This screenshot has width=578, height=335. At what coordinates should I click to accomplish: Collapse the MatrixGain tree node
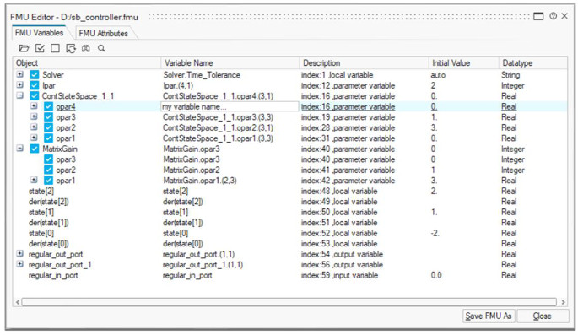pyautogui.click(x=20, y=149)
